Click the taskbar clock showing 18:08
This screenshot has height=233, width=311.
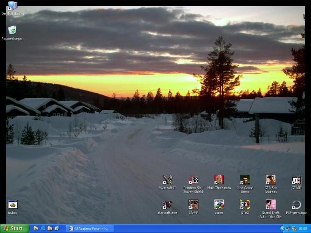point(302,228)
